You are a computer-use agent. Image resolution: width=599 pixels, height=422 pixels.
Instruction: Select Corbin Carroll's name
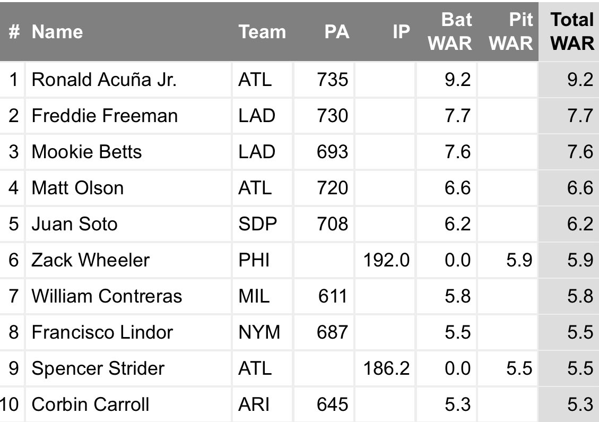point(90,404)
